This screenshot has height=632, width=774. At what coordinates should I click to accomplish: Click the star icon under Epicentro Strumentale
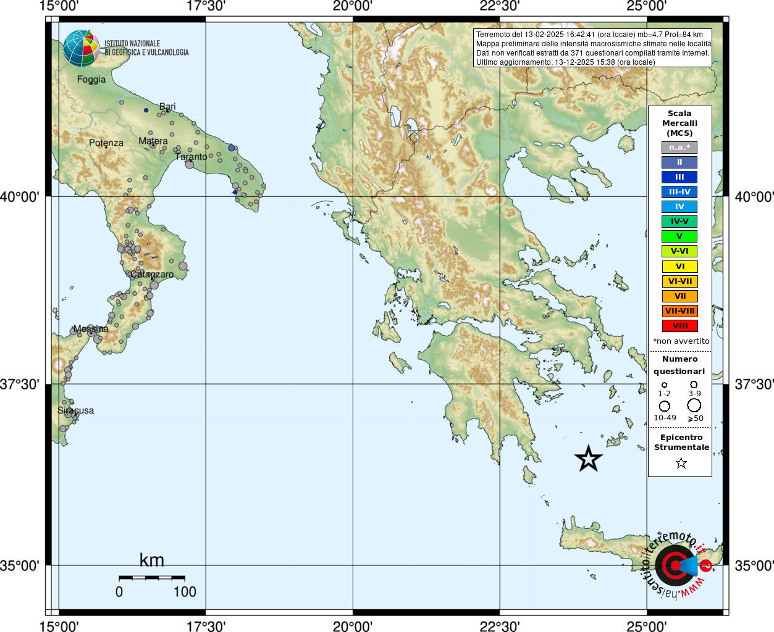click(681, 463)
